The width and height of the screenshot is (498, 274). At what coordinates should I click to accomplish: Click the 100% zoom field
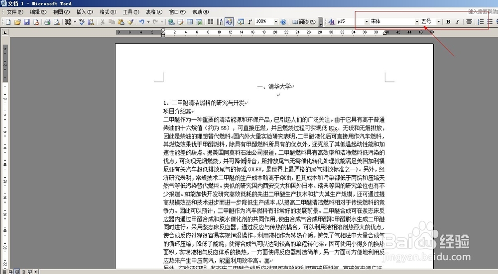pyautogui.click(x=264, y=21)
